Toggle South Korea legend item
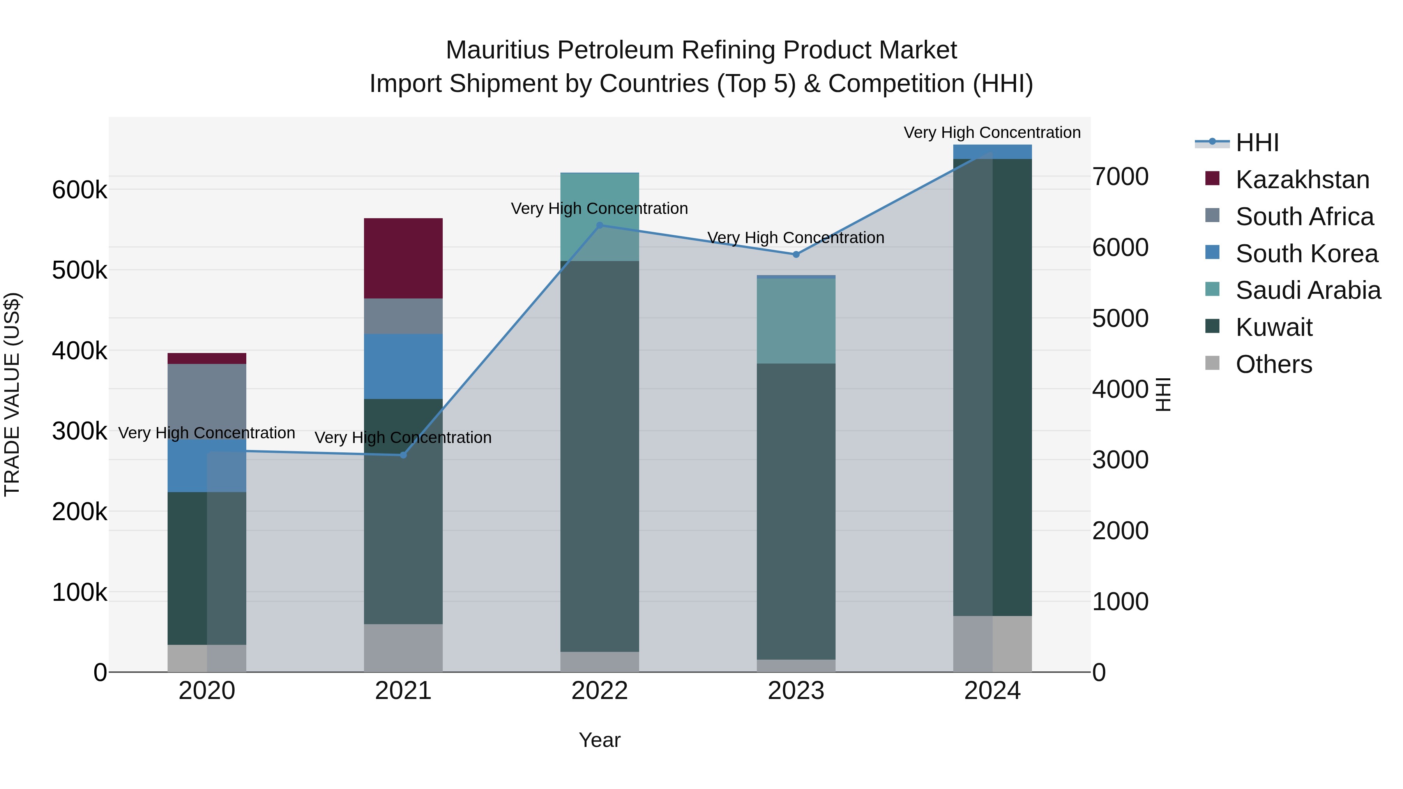Image resolution: width=1403 pixels, height=789 pixels. 1292,253
